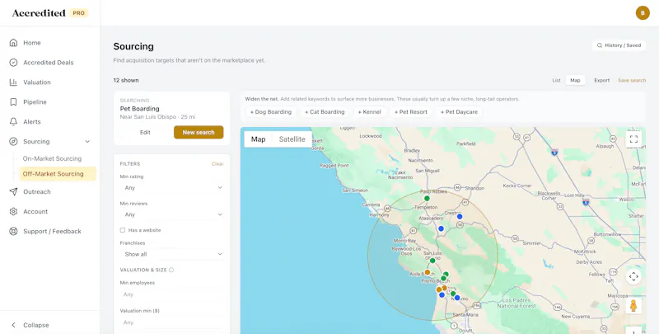Screen dimensions: 659x334
Task: Click the valuation & size info icon
Action: click(x=171, y=270)
